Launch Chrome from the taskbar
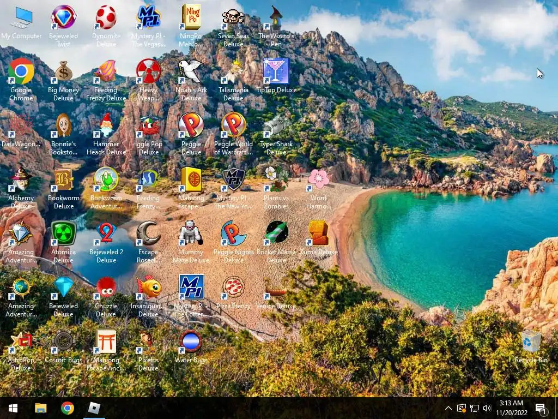Image resolution: width=558 pixels, height=419 pixels. click(x=67, y=408)
